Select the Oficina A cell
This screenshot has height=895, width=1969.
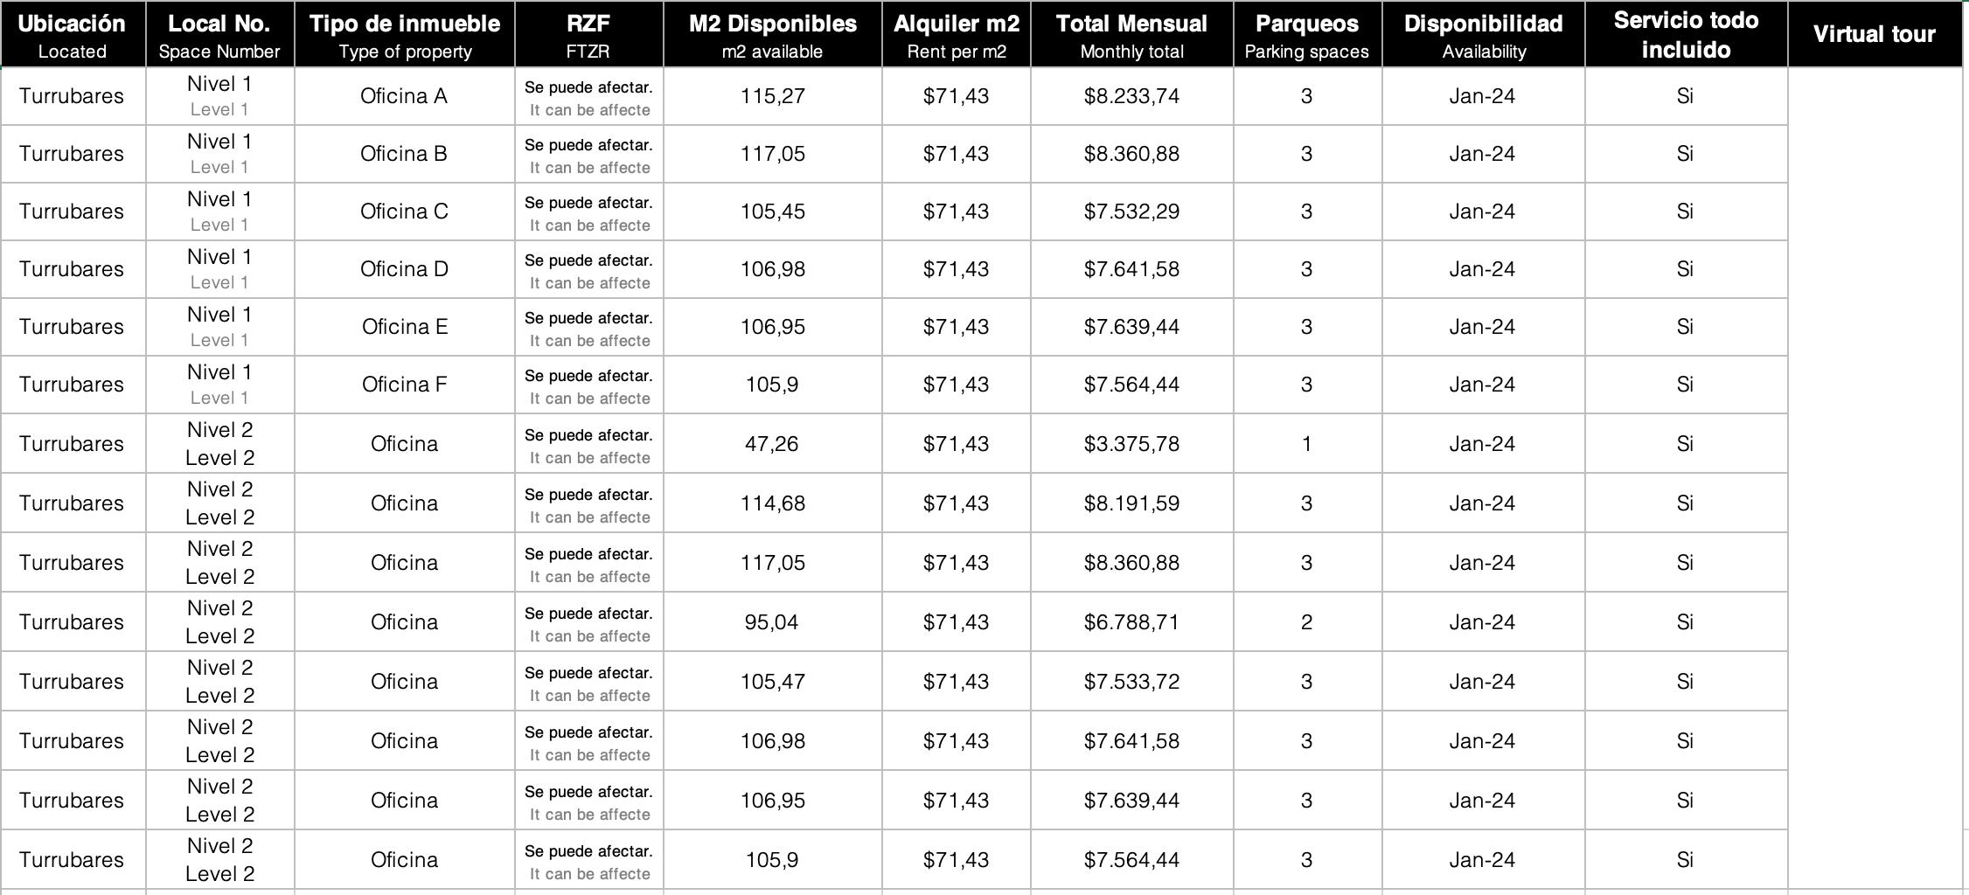(x=404, y=96)
